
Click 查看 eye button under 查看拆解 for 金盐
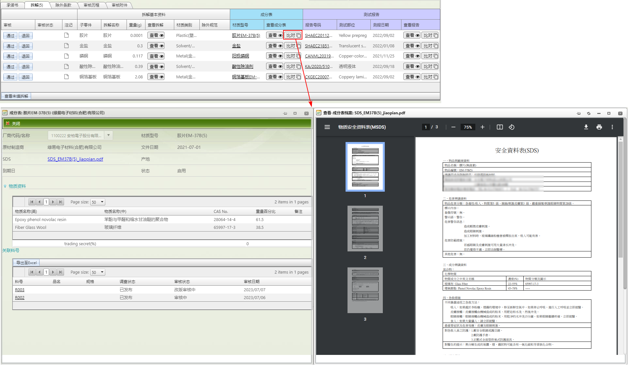pos(156,46)
